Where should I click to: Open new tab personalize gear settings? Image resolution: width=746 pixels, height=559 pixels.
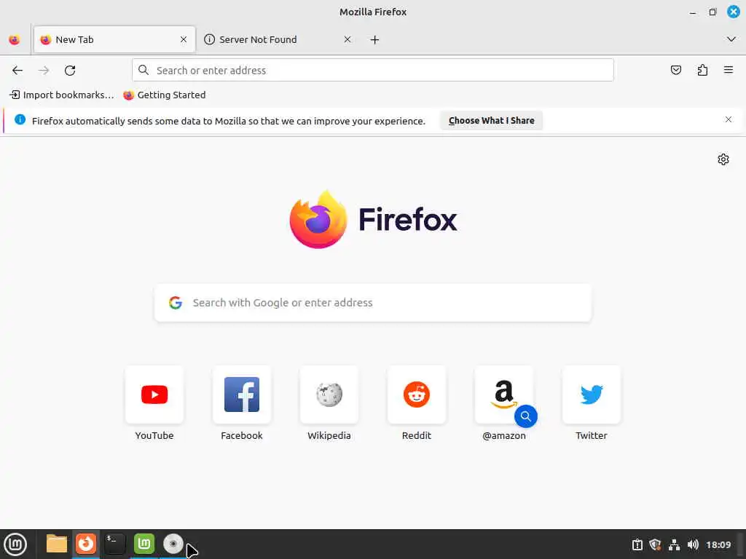(723, 159)
